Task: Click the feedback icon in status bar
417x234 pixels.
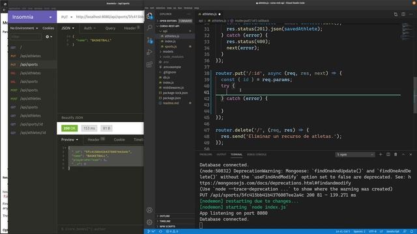Action: coord(405,231)
